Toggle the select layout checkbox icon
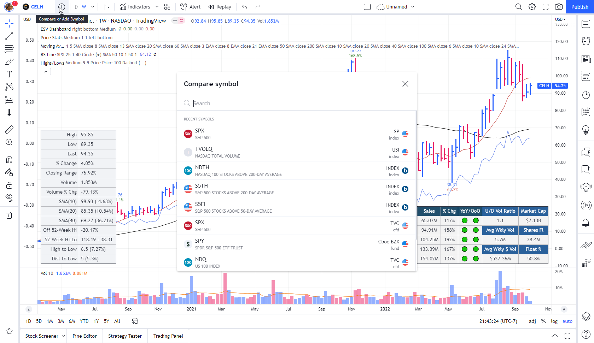 [367, 7]
